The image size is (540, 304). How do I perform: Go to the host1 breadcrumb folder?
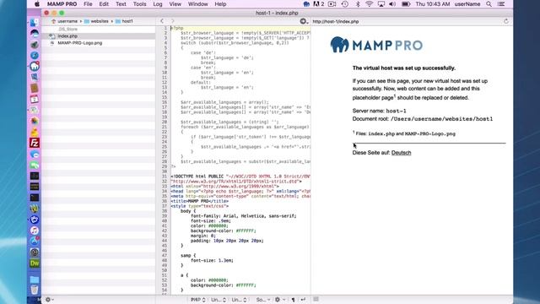coord(124,21)
